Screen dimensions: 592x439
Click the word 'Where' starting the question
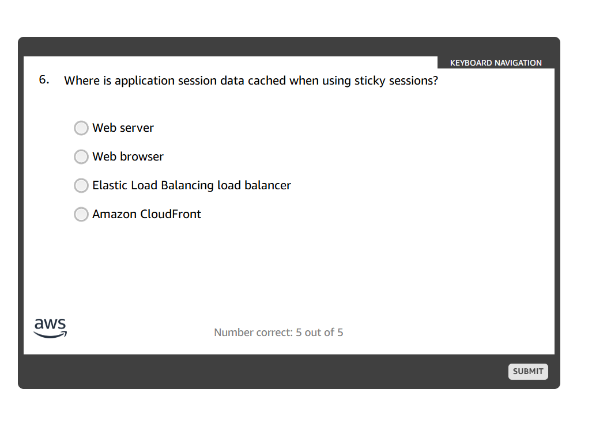point(82,81)
